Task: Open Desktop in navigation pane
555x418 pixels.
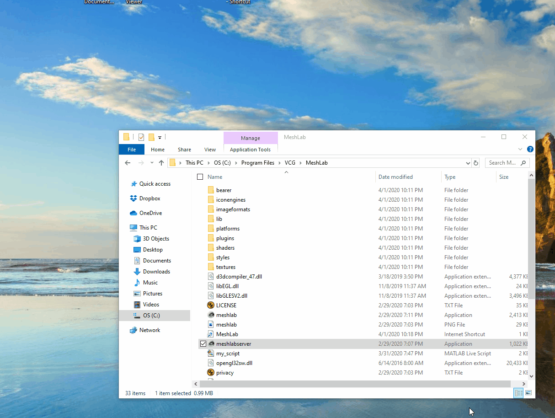Action: [x=153, y=250]
